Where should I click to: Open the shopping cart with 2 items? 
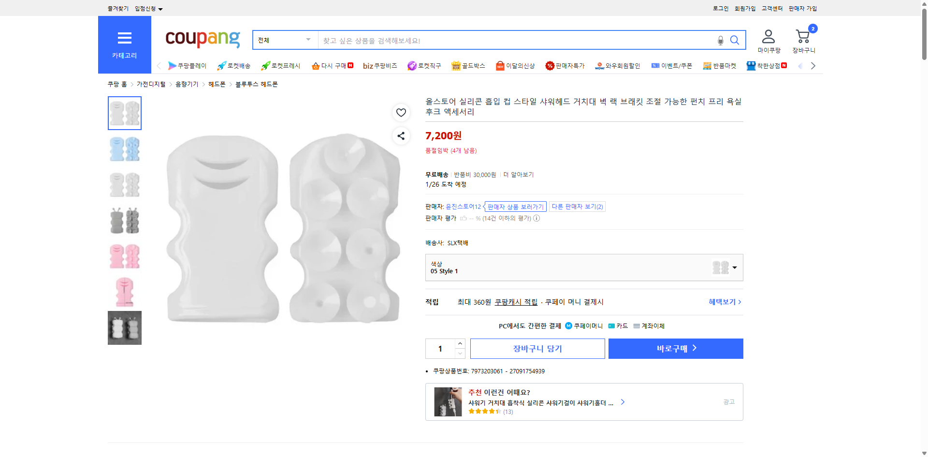coord(803,36)
